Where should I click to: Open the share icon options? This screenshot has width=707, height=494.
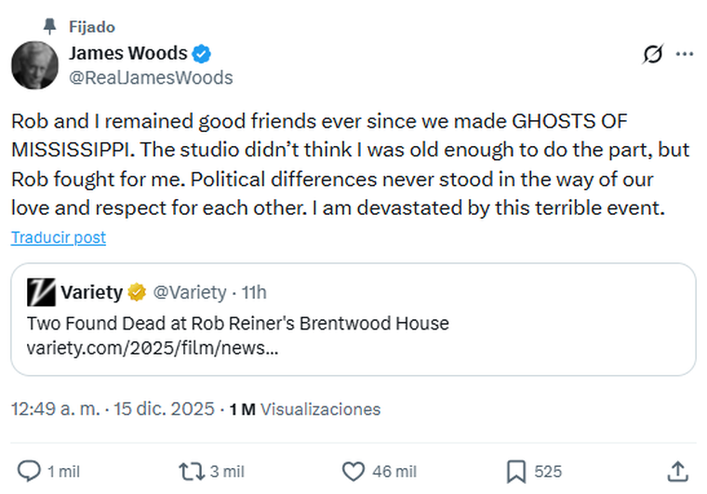678,471
